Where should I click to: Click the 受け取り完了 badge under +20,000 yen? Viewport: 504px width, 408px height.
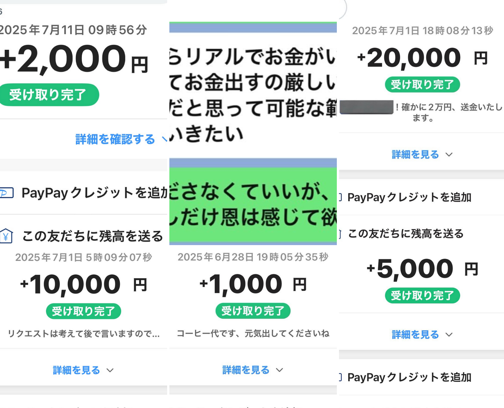pyautogui.click(x=422, y=84)
